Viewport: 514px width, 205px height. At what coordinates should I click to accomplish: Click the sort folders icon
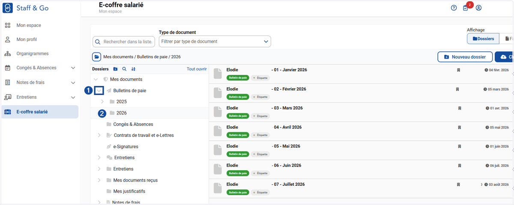coord(133,69)
